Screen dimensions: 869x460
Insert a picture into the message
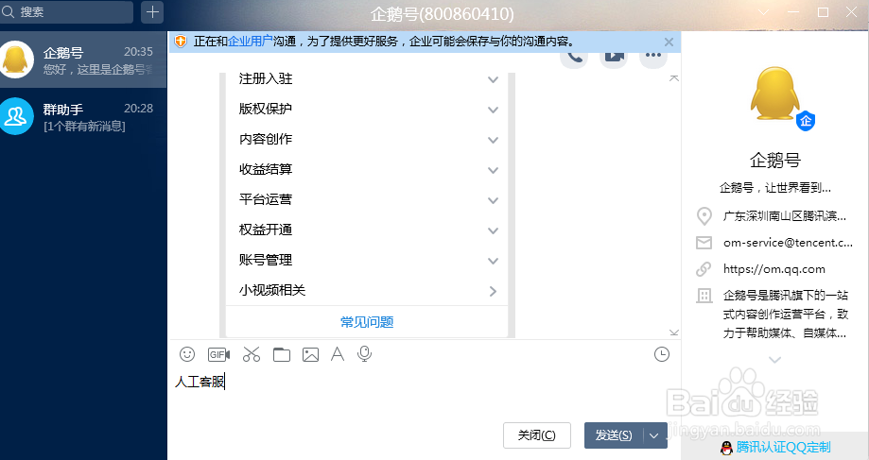click(x=310, y=354)
